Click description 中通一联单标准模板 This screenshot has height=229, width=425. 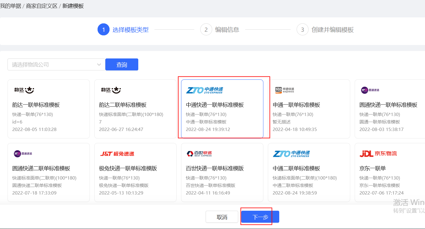(x=206, y=122)
